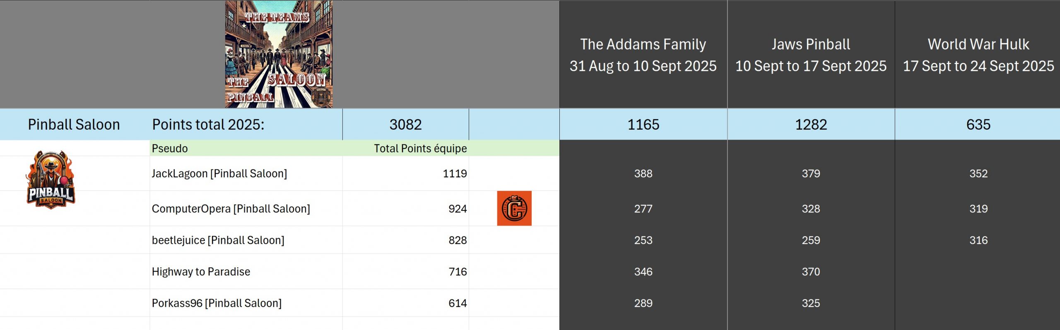Select the Jaws Pinball header cell
Viewport: 1060px width, 330px height.
810,55
